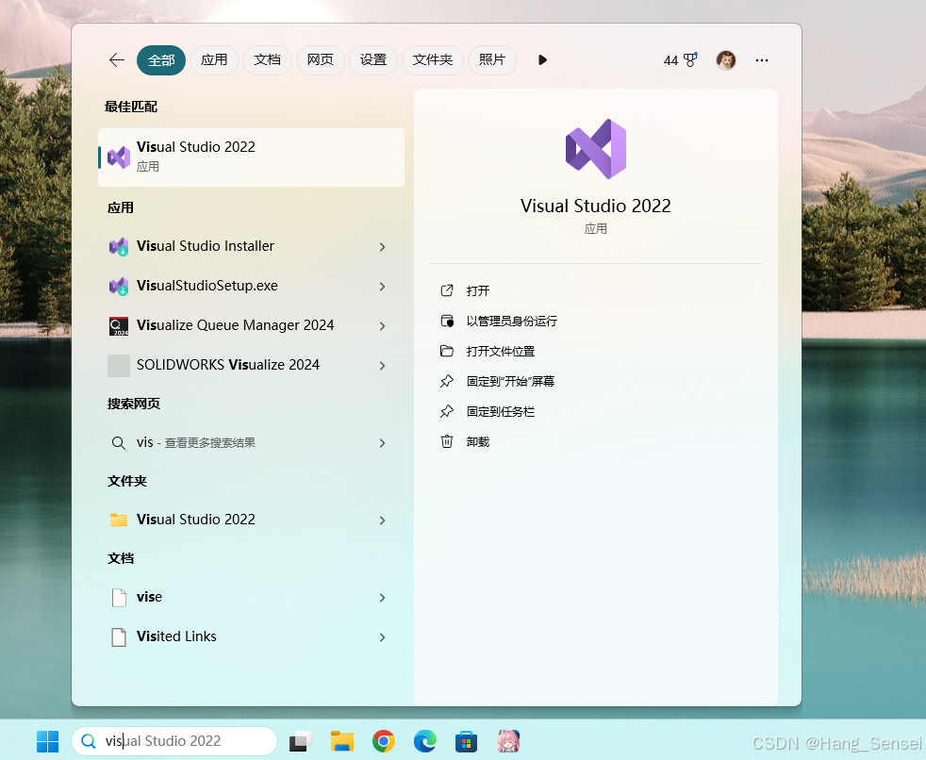Switch to the 文件夹 filter tab
This screenshot has height=760, width=926.
(x=432, y=60)
